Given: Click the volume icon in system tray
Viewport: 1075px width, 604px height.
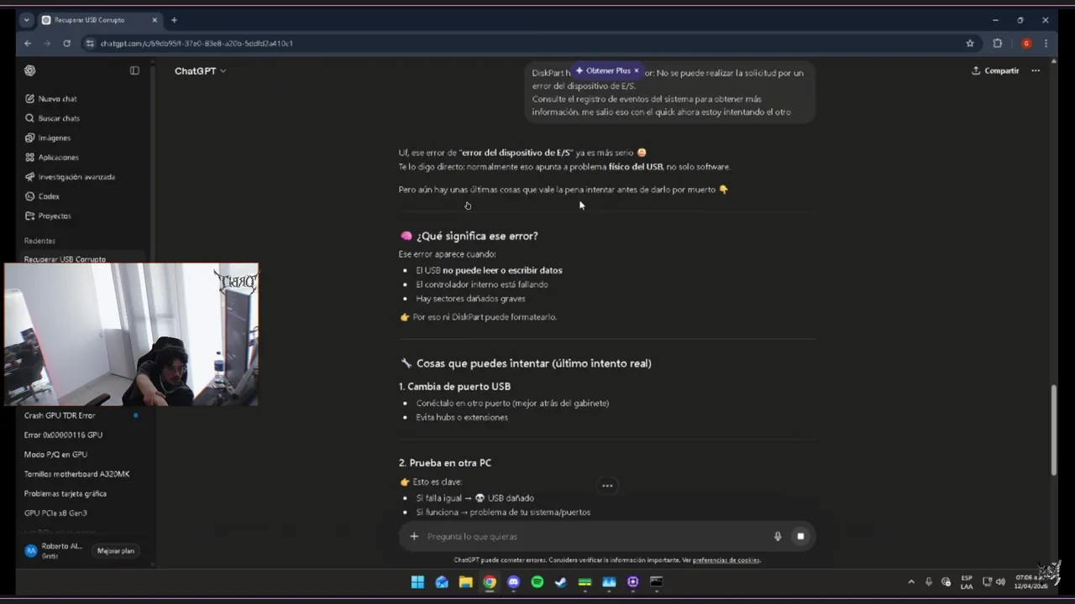Looking at the screenshot, I should point(1000,582).
